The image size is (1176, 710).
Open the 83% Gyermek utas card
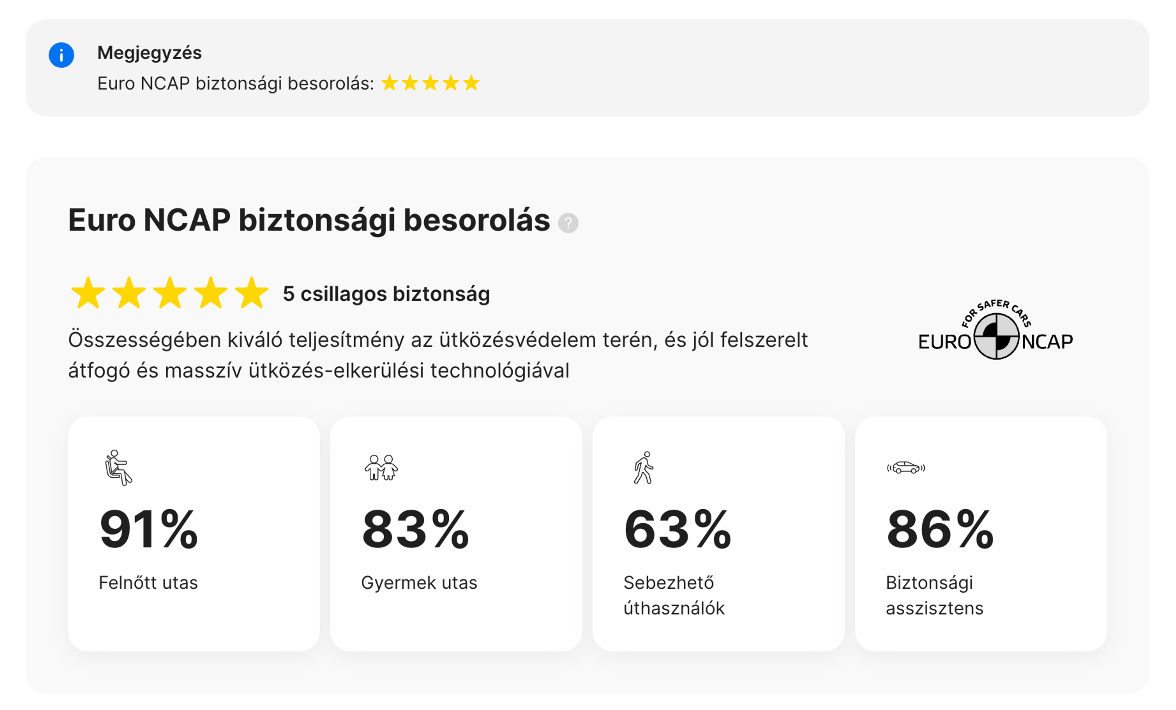pos(456,534)
